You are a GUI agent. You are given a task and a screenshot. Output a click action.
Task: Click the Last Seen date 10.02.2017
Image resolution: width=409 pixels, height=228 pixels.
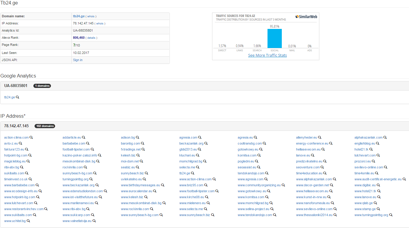[x=81, y=53]
